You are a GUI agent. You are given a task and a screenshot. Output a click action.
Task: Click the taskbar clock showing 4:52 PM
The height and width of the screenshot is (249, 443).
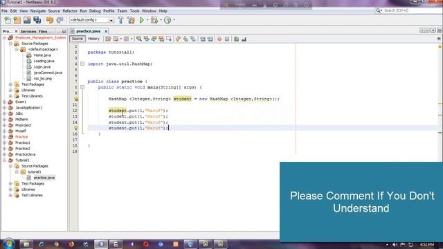pos(426,244)
